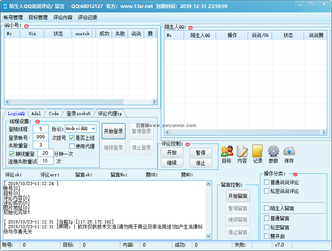Open the 记录 yellow notebook icon
Viewport: 332px width, 251px height.
point(258,154)
